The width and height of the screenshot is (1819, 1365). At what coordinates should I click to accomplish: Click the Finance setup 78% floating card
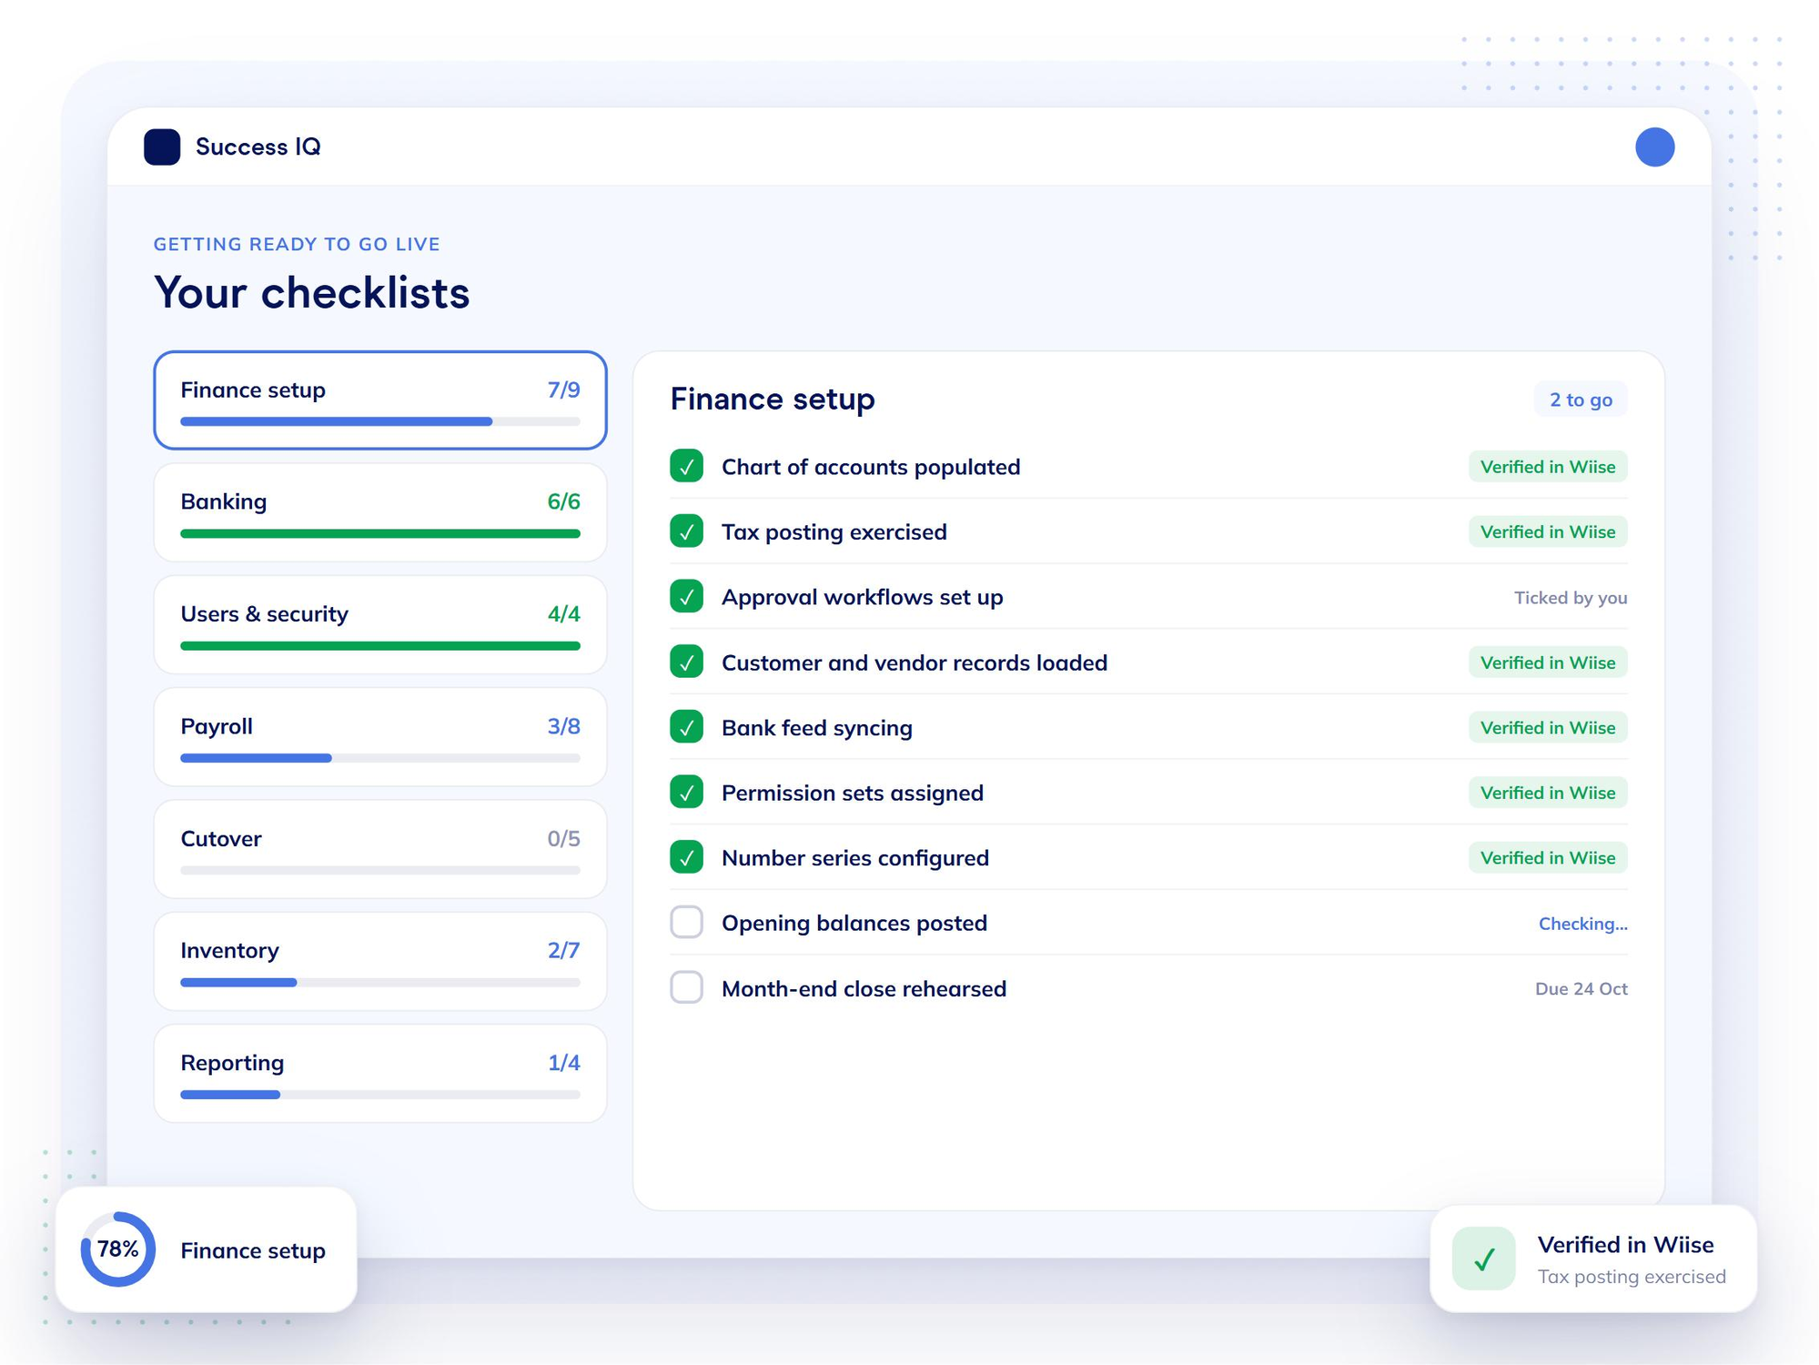pos(207,1249)
